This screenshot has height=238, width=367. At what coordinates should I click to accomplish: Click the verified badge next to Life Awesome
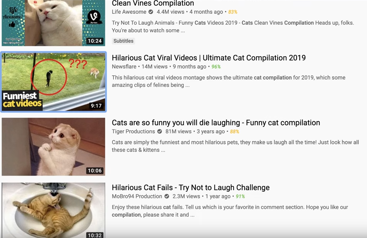(x=151, y=12)
